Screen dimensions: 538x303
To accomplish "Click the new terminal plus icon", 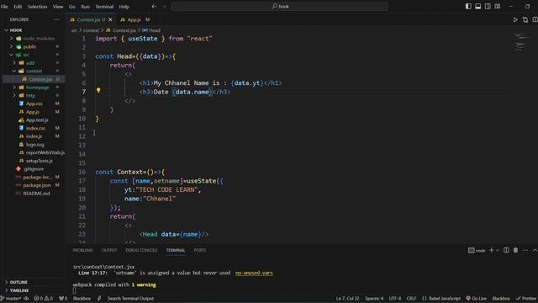I will click(491, 251).
